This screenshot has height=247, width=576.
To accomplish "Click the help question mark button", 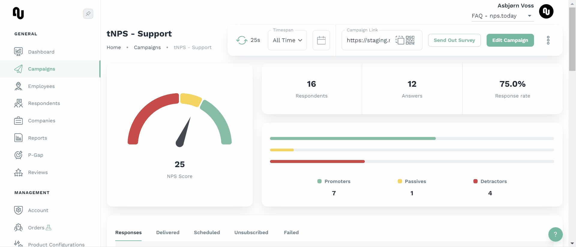I will coord(555,234).
